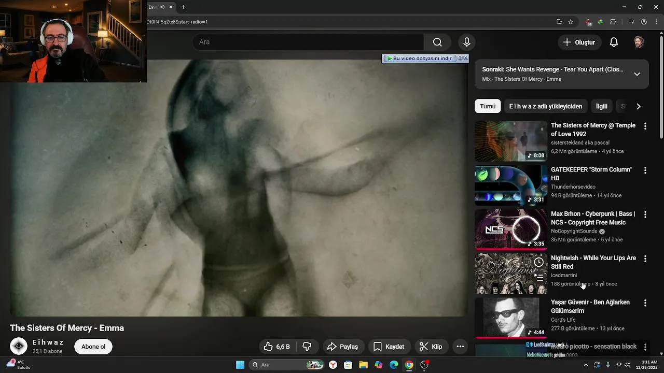Open File Explorer from taskbar

363,365
